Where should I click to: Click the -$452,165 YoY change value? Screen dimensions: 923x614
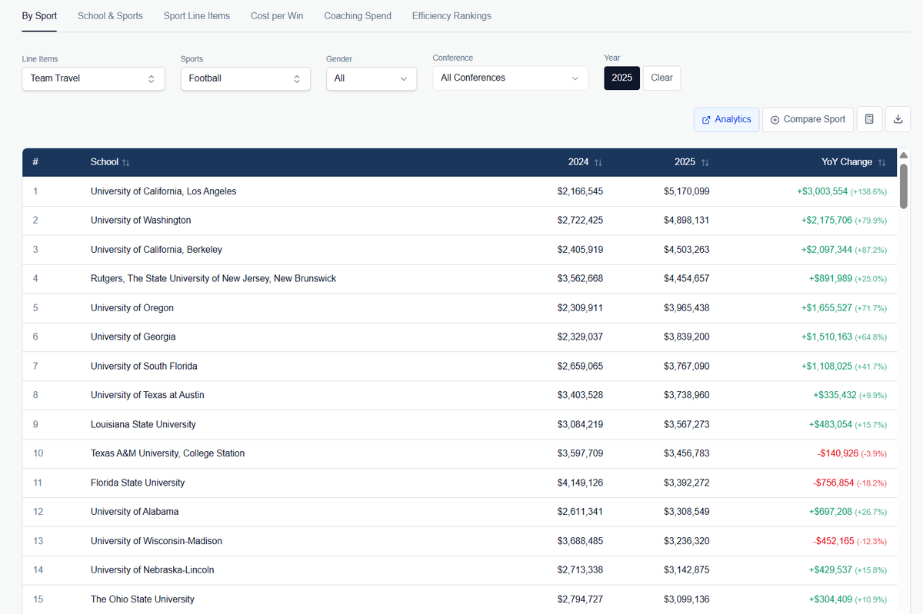(x=833, y=541)
